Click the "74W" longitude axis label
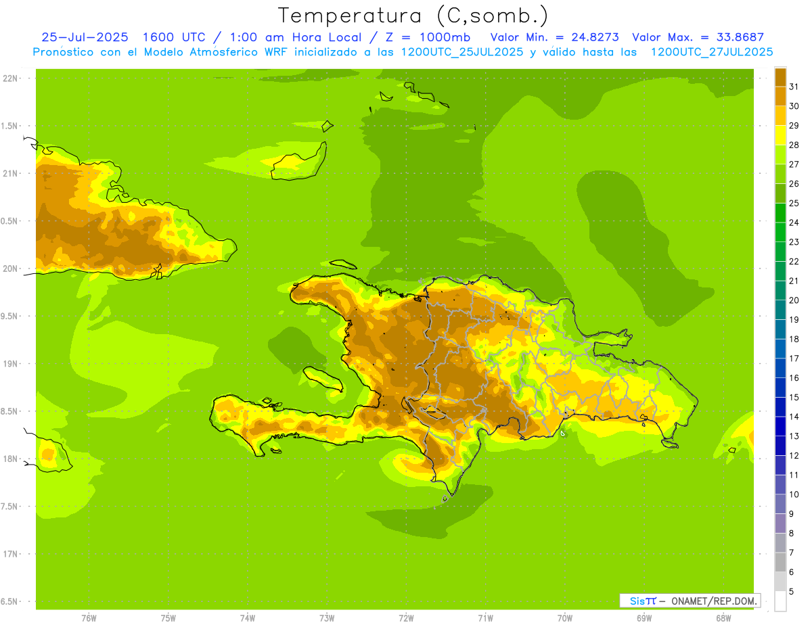Image resolution: width=812 pixels, height=627 pixels. [248, 618]
